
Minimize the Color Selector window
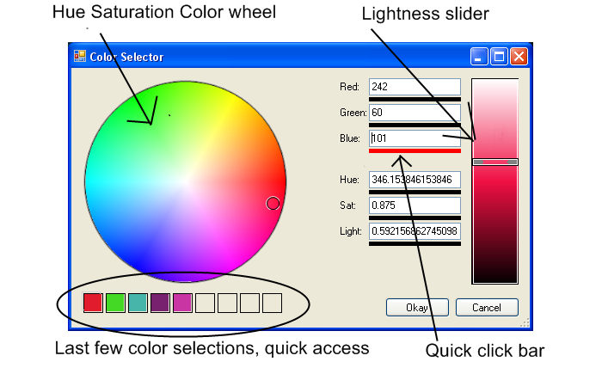point(479,57)
